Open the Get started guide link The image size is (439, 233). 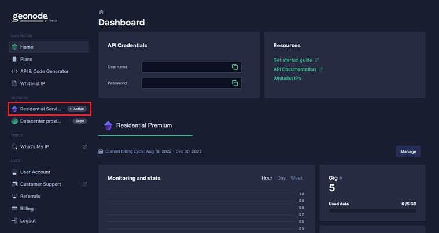point(293,60)
